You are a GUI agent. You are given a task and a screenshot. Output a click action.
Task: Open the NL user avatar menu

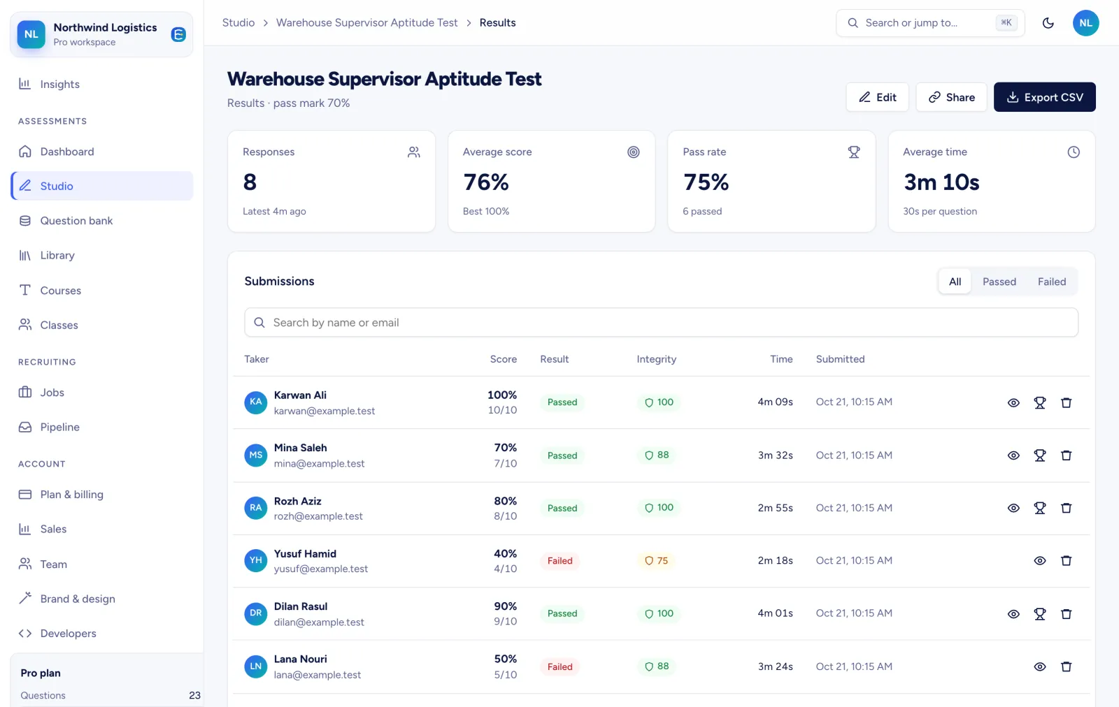(1085, 23)
